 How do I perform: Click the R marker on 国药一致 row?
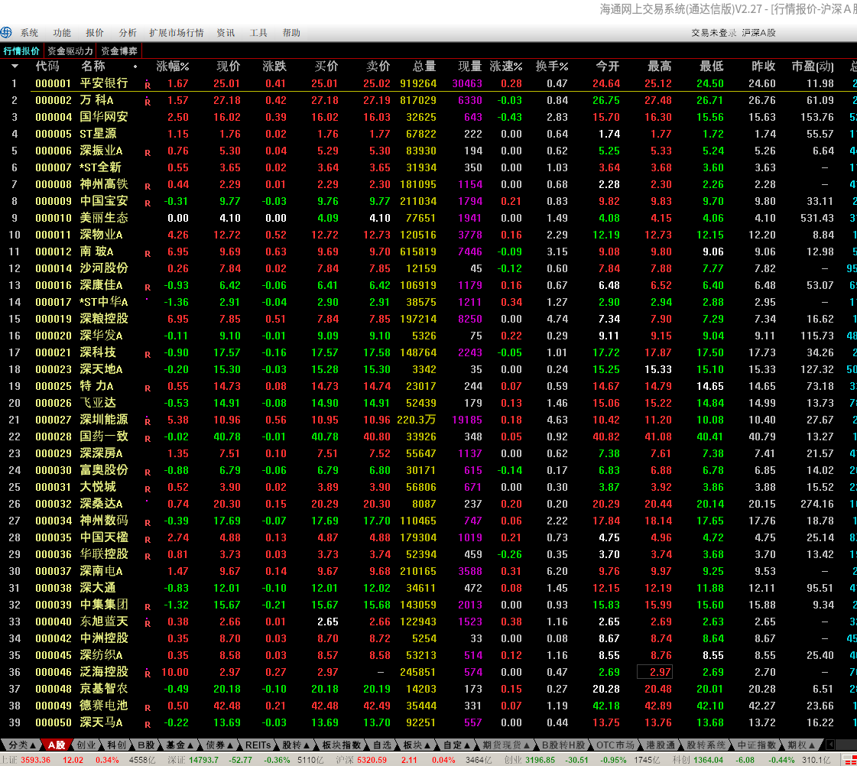[x=148, y=439]
